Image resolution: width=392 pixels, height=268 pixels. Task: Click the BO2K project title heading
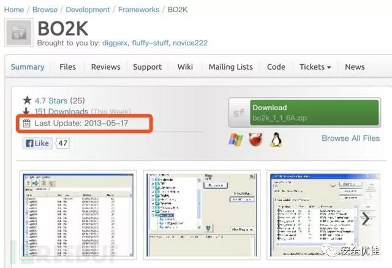pos(62,29)
